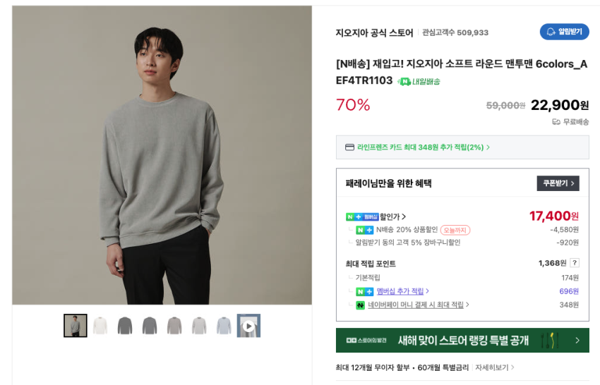
Task: Select the model photo thumbnail
Action: (x=76, y=326)
